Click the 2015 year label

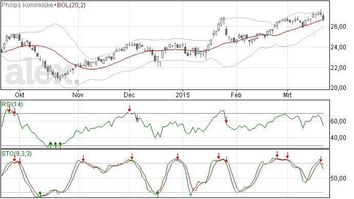[183, 95]
